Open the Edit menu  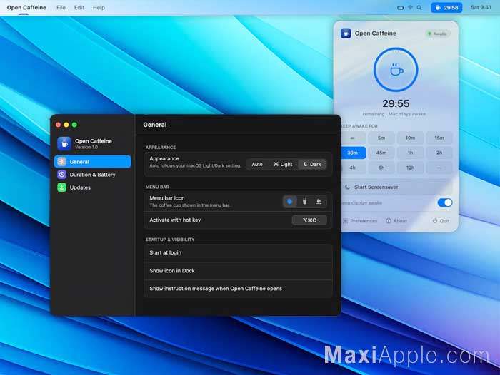[x=79, y=7]
